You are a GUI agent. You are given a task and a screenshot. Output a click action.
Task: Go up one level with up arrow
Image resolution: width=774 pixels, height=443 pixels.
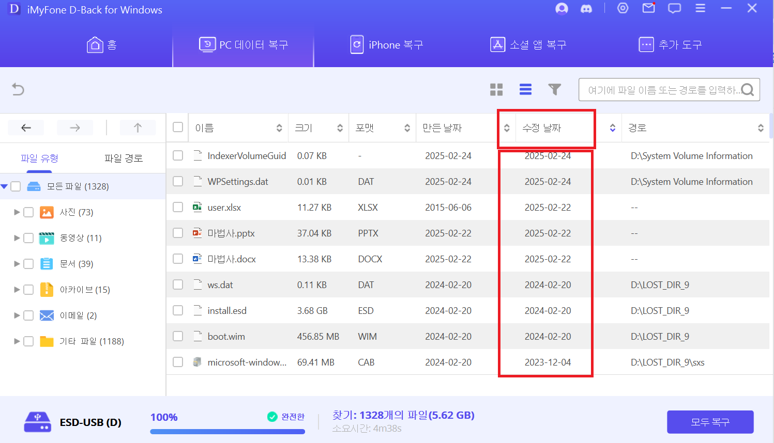click(x=138, y=128)
